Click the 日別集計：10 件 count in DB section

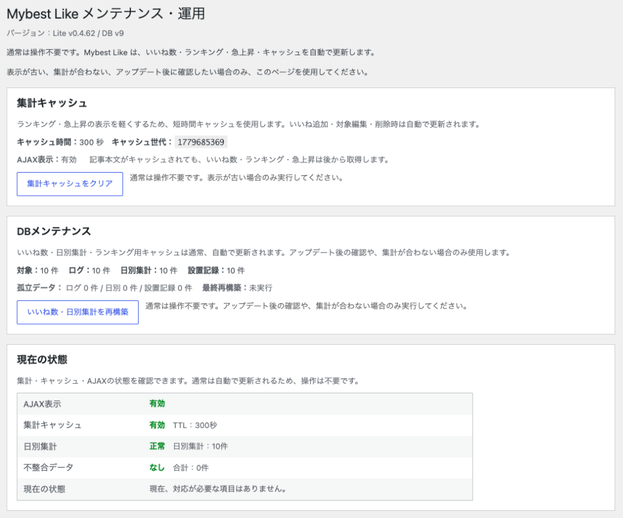148,271
